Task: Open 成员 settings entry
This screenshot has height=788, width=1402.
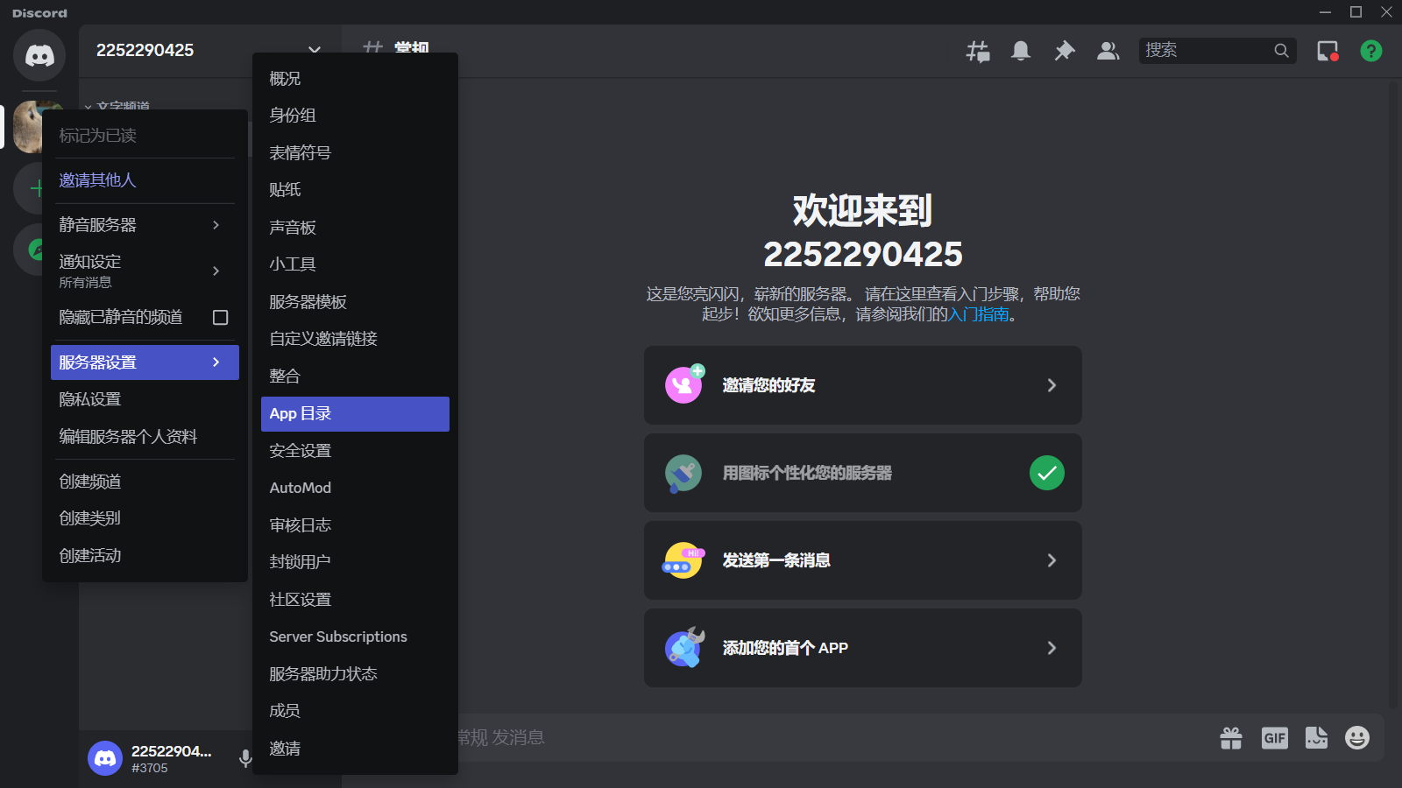Action: tap(355, 711)
